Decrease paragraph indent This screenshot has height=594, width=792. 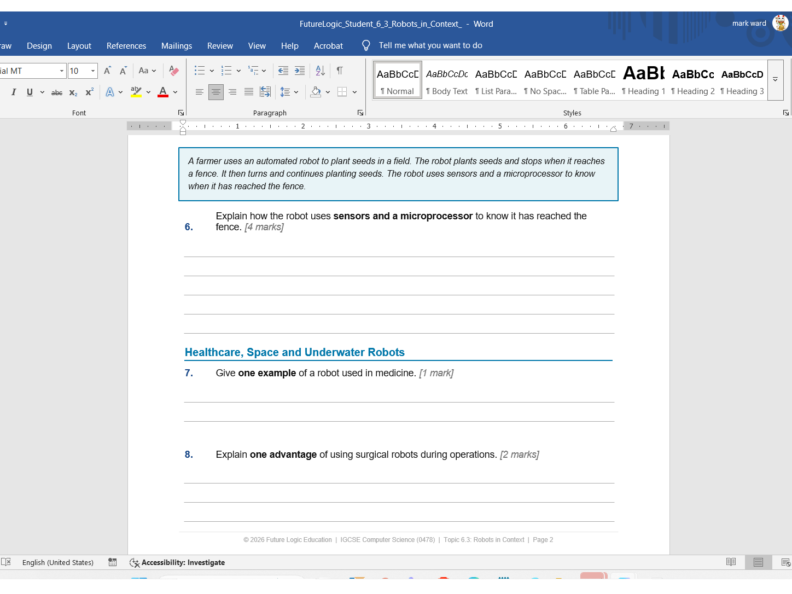283,71
